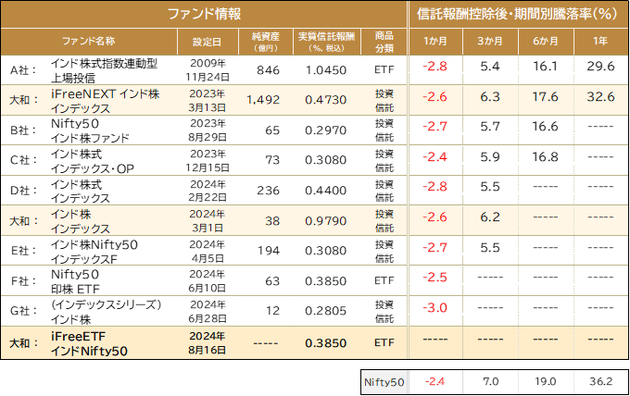
Task: Click Nifty50 1-month value -2.4
Action: (x=435, y=381)
